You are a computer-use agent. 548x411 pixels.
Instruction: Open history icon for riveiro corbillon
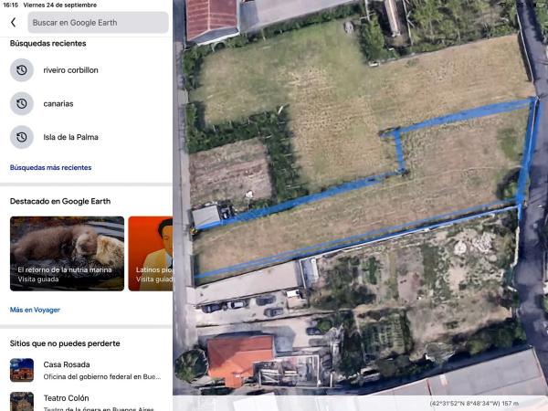pos(22,70)
